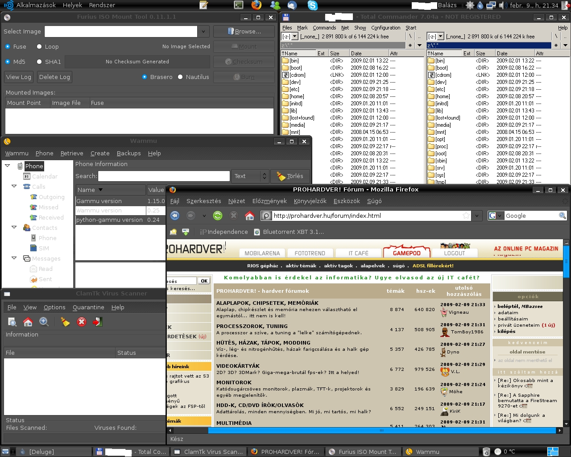Click the show desktop icon bottom-left
Image resolution: width=571 pixels, height=457 pixels.
[5, 452]
